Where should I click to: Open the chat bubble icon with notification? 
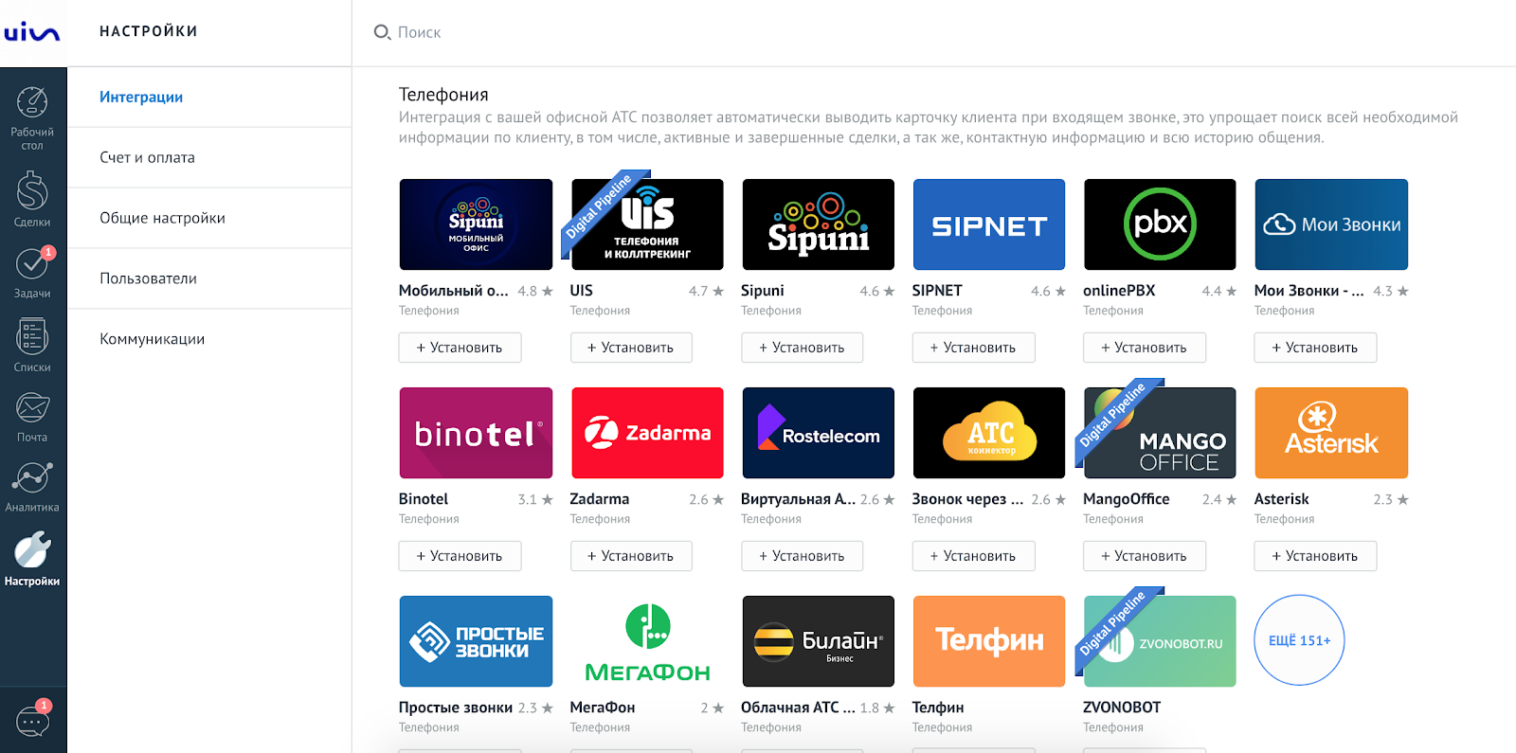click(x=33, y=721)
